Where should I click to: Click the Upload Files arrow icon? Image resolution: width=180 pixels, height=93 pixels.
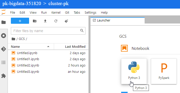[x=45, y=21]
